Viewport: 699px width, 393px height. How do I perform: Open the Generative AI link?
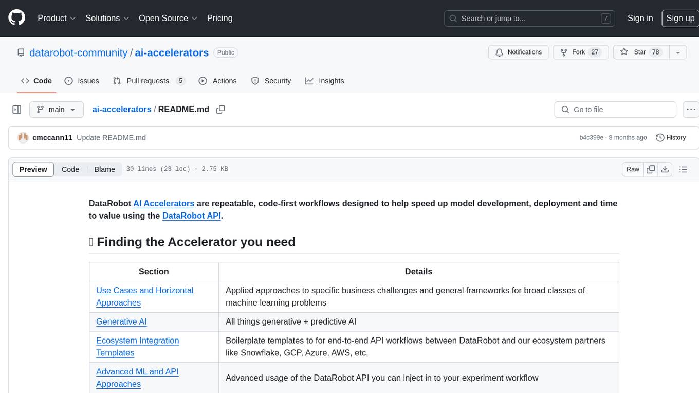(x=121, y=321)
